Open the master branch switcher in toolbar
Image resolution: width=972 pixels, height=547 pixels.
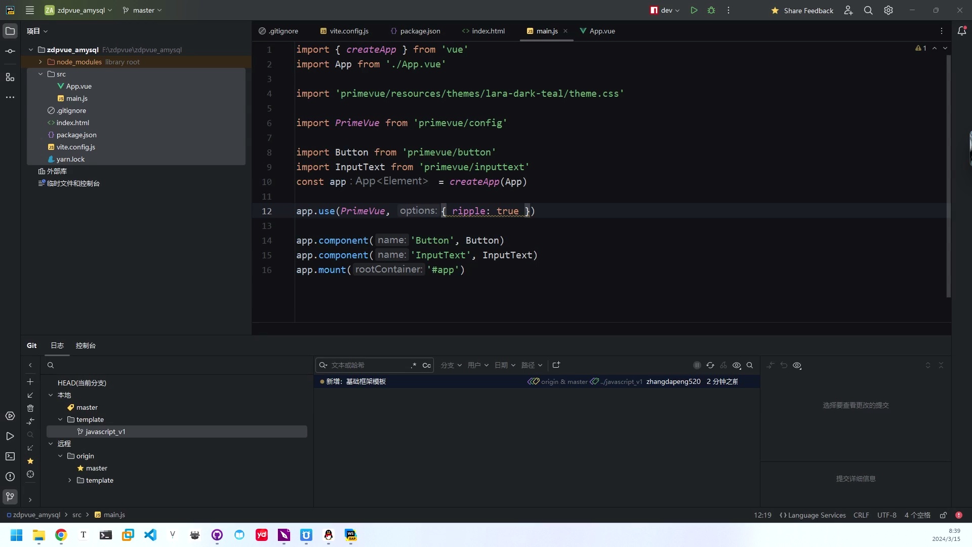142,10
